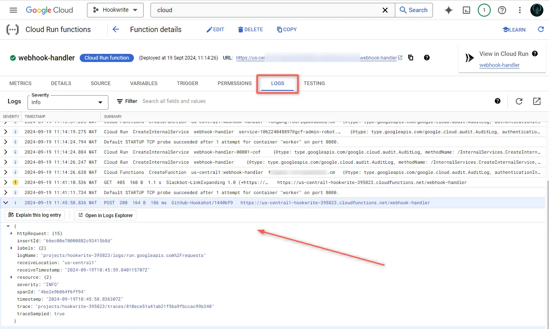Expand the webhook-handler-00001-cof log row
The width and height of the screenshot is (549, 329).
coord(6,152)
